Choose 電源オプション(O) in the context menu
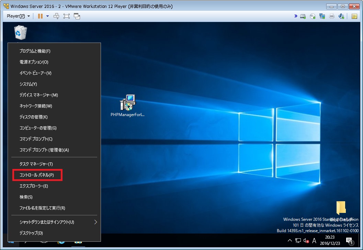The width and height of the screenshot is (363, 250). (54, 62)
